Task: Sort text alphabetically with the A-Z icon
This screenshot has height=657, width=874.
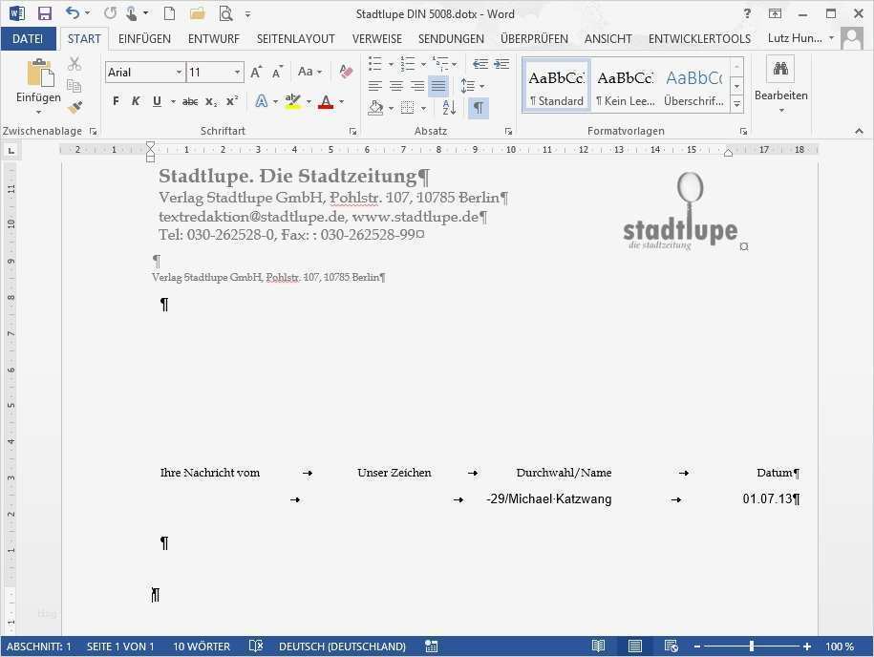Action: click(x=449, y=108)
